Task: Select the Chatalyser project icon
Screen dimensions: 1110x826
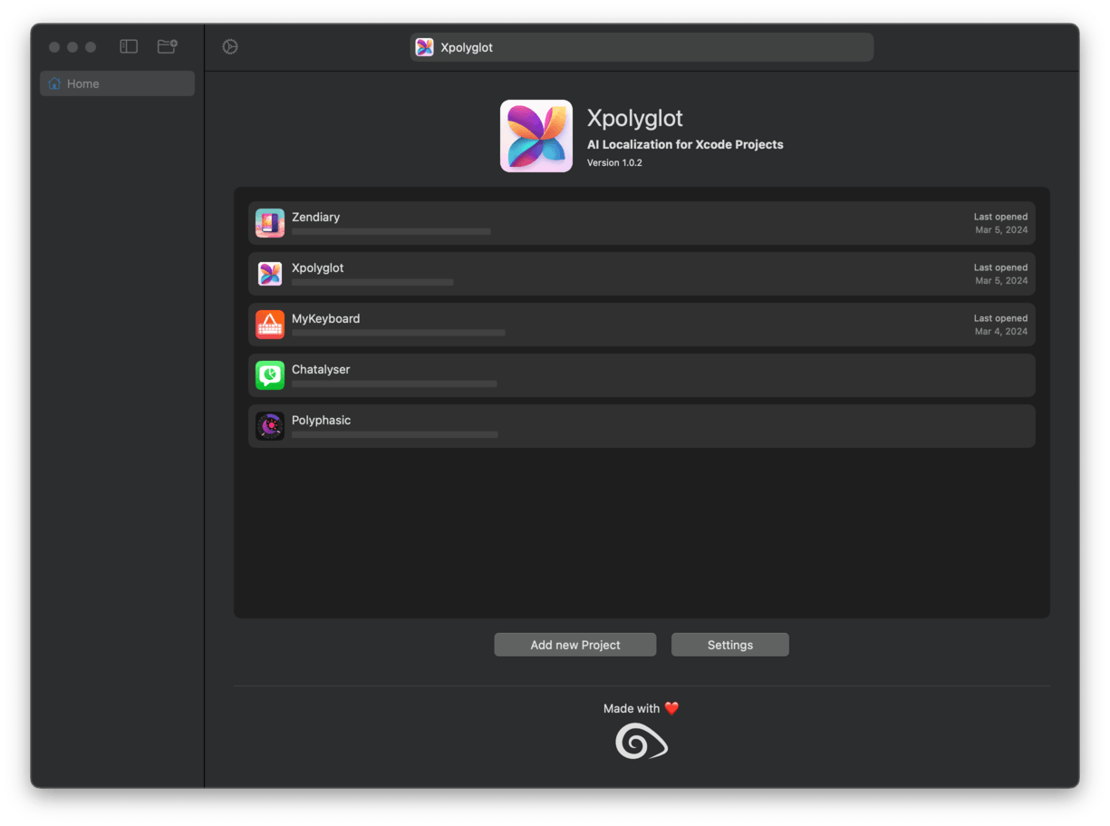Action: (x=270, y=375)
